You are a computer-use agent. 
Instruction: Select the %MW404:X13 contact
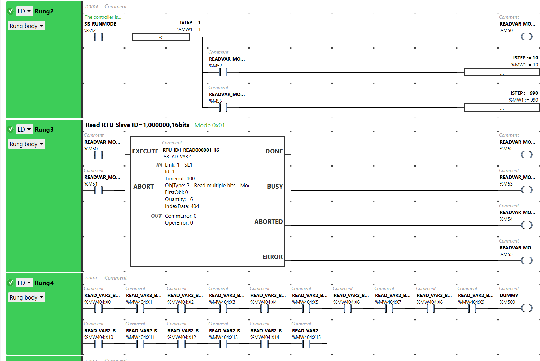(x=223, y=344)
